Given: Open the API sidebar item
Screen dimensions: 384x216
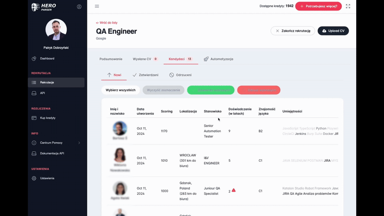Looking at the screenshot, I should 42,93.
